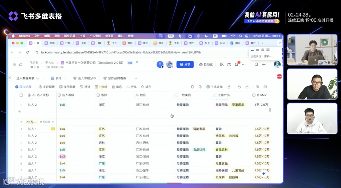The width and height of the screenshot is (341, 188).
Task: Open the search magnifier in the base header
Action: point(256,65)
